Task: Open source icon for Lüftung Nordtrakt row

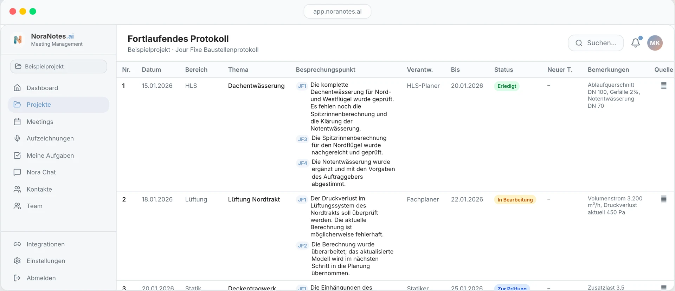Action: [664, 199]
